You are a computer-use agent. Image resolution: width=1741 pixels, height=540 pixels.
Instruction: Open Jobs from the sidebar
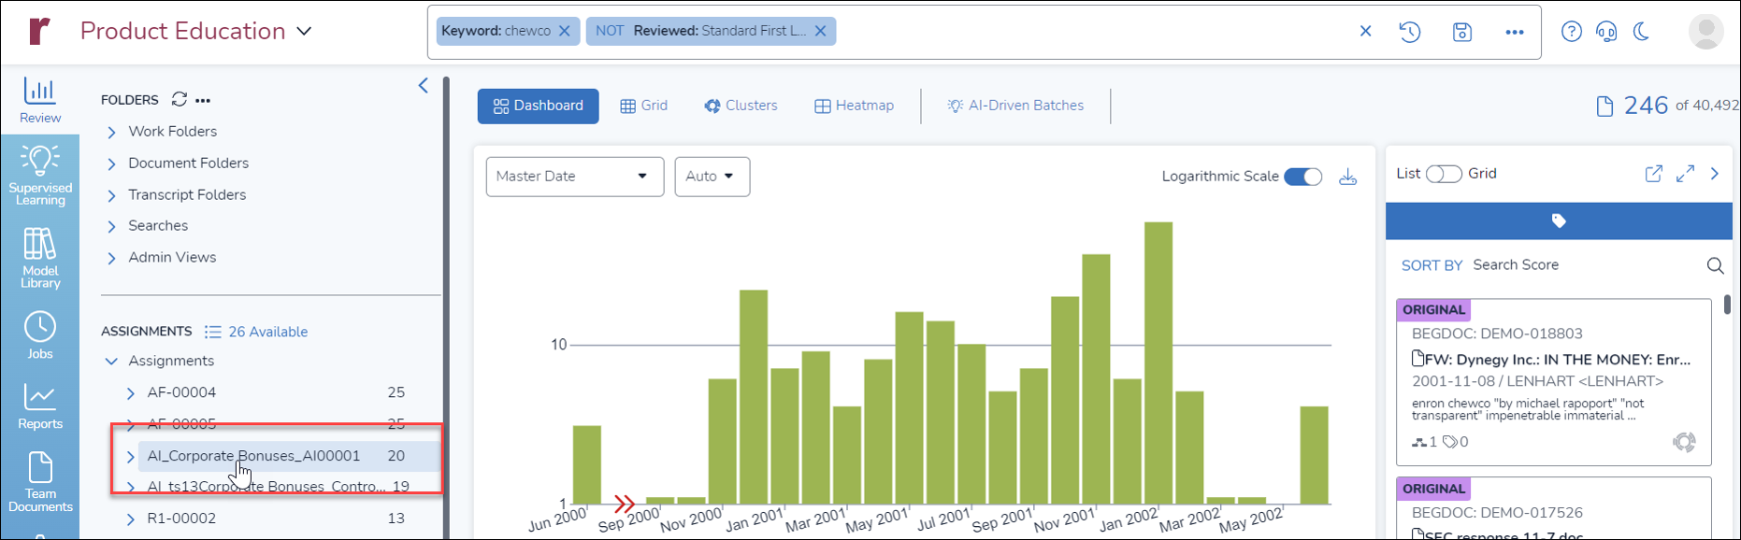tap(40, 335)
